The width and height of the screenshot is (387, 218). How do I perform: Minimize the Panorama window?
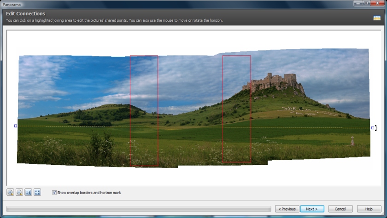pyautogui.click(x=358, y=3)
